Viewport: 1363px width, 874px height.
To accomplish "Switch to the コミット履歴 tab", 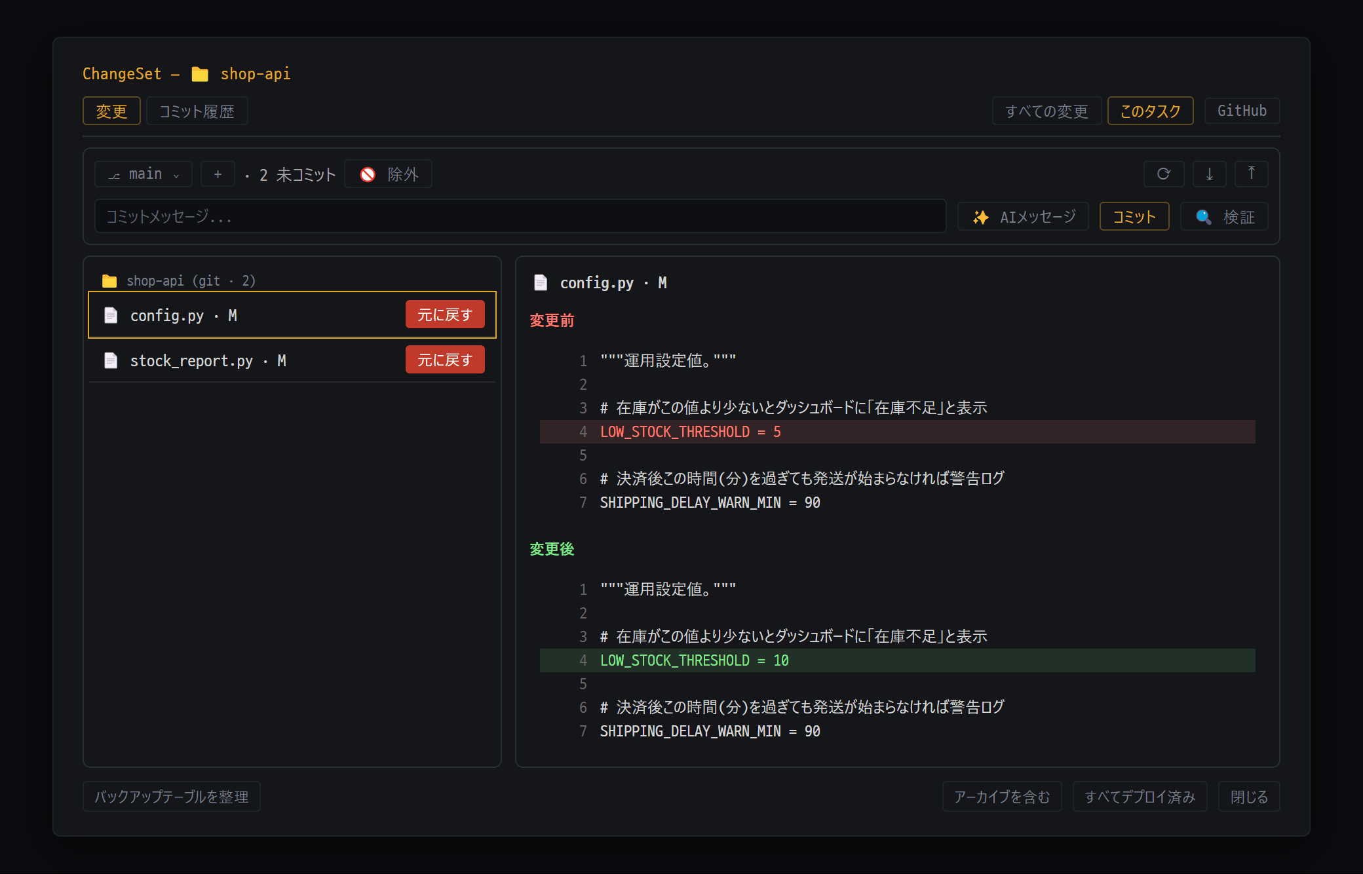I will pos(197,111).
